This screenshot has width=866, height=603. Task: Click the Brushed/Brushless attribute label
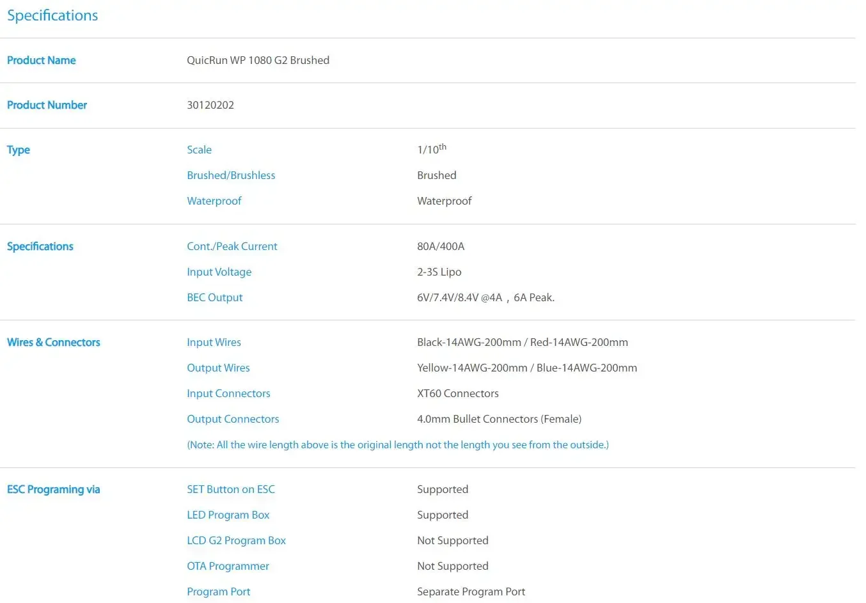(231, 175)
